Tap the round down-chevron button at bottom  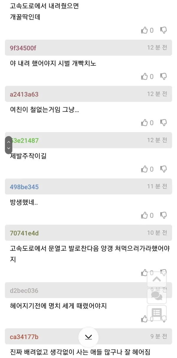coord(88,337)
